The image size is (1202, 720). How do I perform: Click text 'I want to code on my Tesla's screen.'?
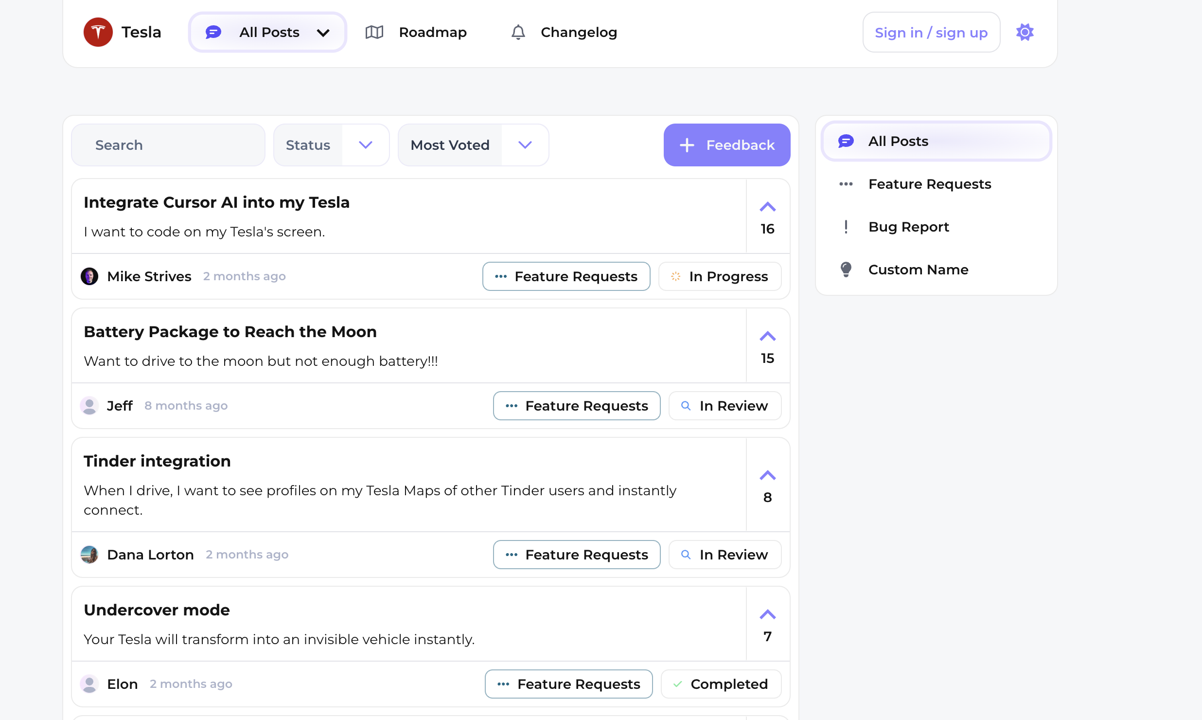[x=204, y=232]
